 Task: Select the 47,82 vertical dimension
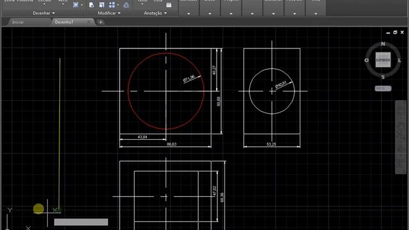215,190
